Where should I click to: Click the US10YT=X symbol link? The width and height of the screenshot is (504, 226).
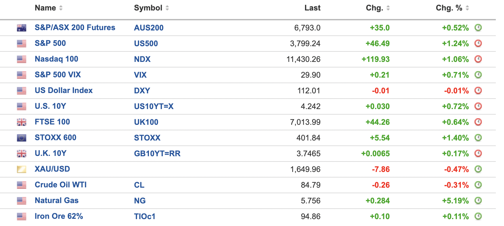click(153, 106)
